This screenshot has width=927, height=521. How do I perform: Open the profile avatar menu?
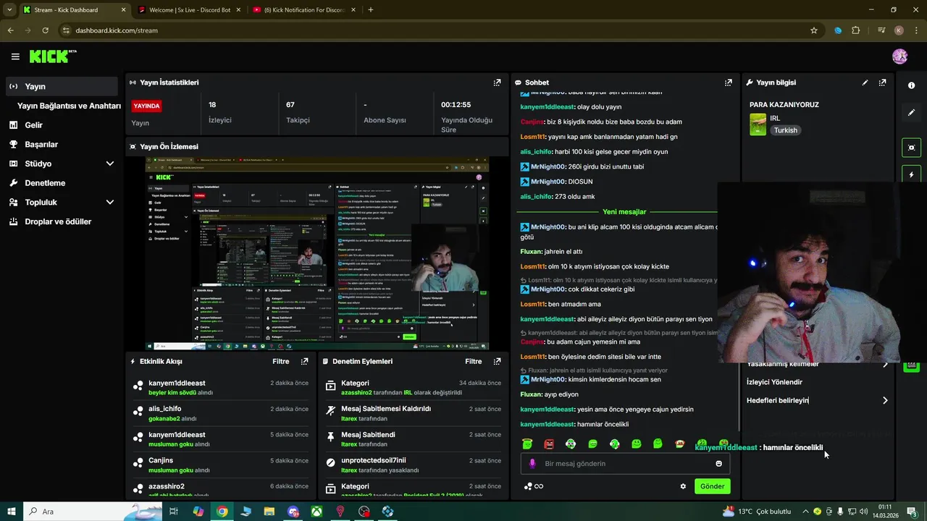click(x=899, y=56)
